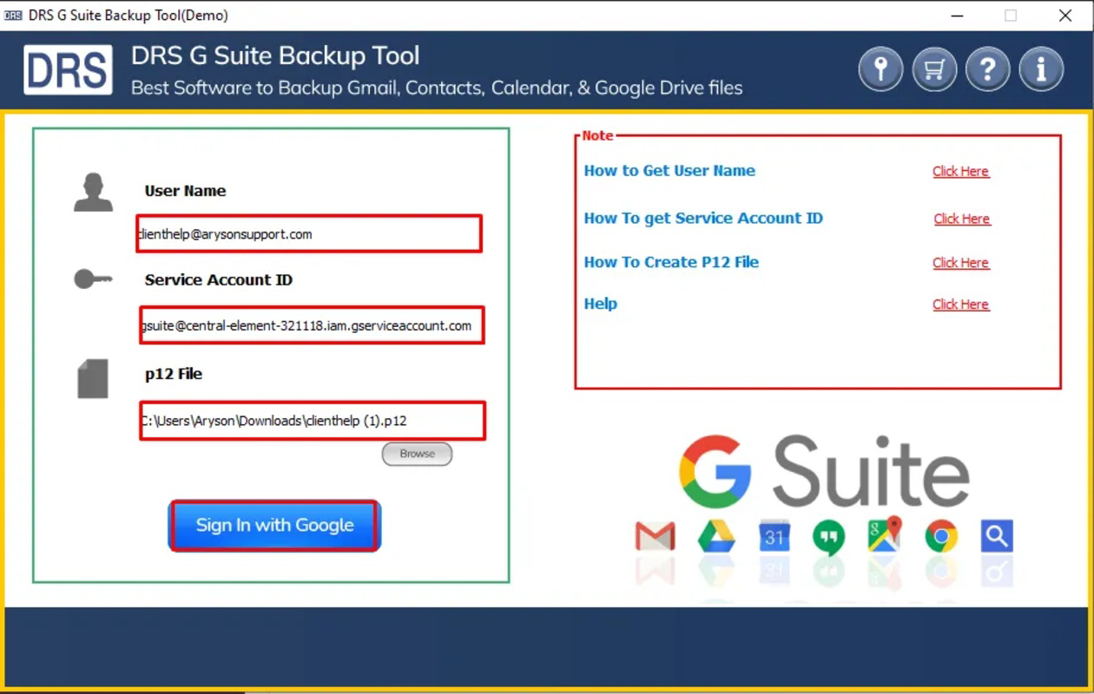Open Click Here link beside Help
This screenshot has width=1094, height=694.
point(961,304)
